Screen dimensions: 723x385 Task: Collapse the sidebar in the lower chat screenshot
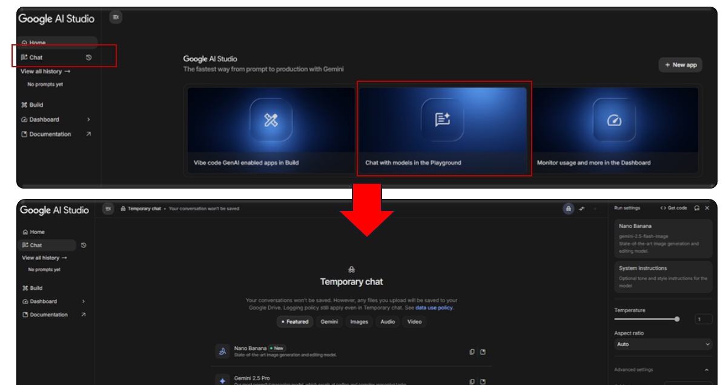108,209
